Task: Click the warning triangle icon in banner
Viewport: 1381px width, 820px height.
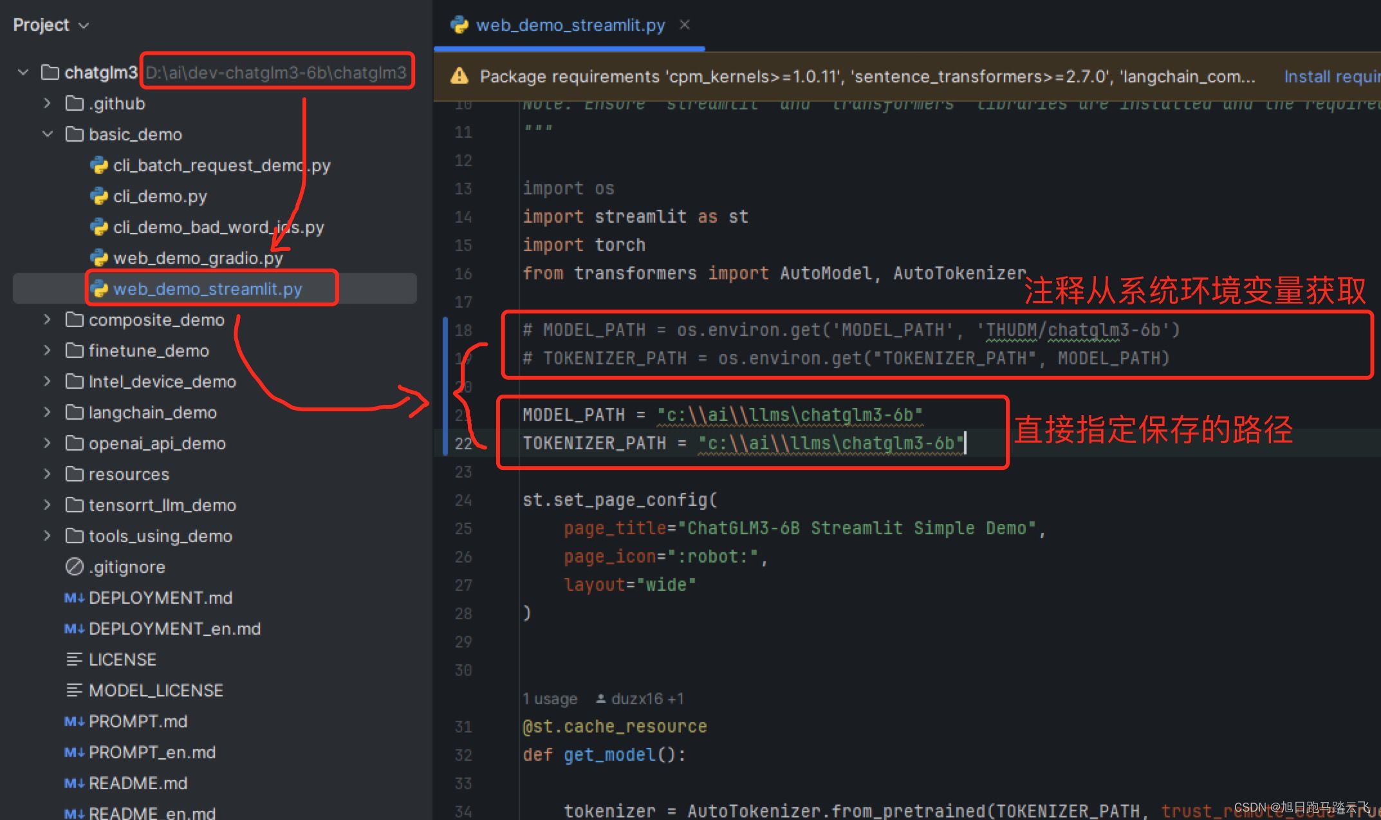Action: click(459, 77)
